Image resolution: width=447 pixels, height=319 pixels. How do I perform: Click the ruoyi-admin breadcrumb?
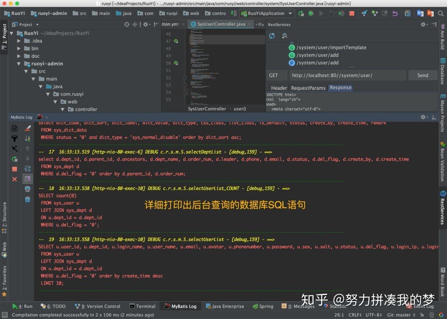pos(49,13)
